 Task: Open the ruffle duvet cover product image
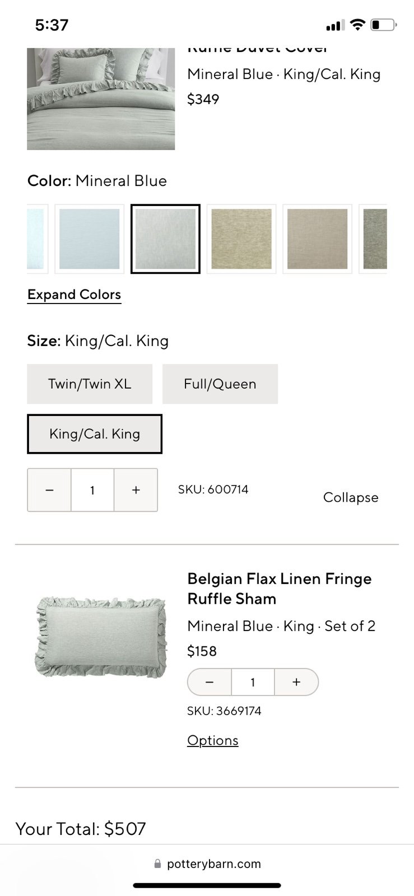[101, 99]
